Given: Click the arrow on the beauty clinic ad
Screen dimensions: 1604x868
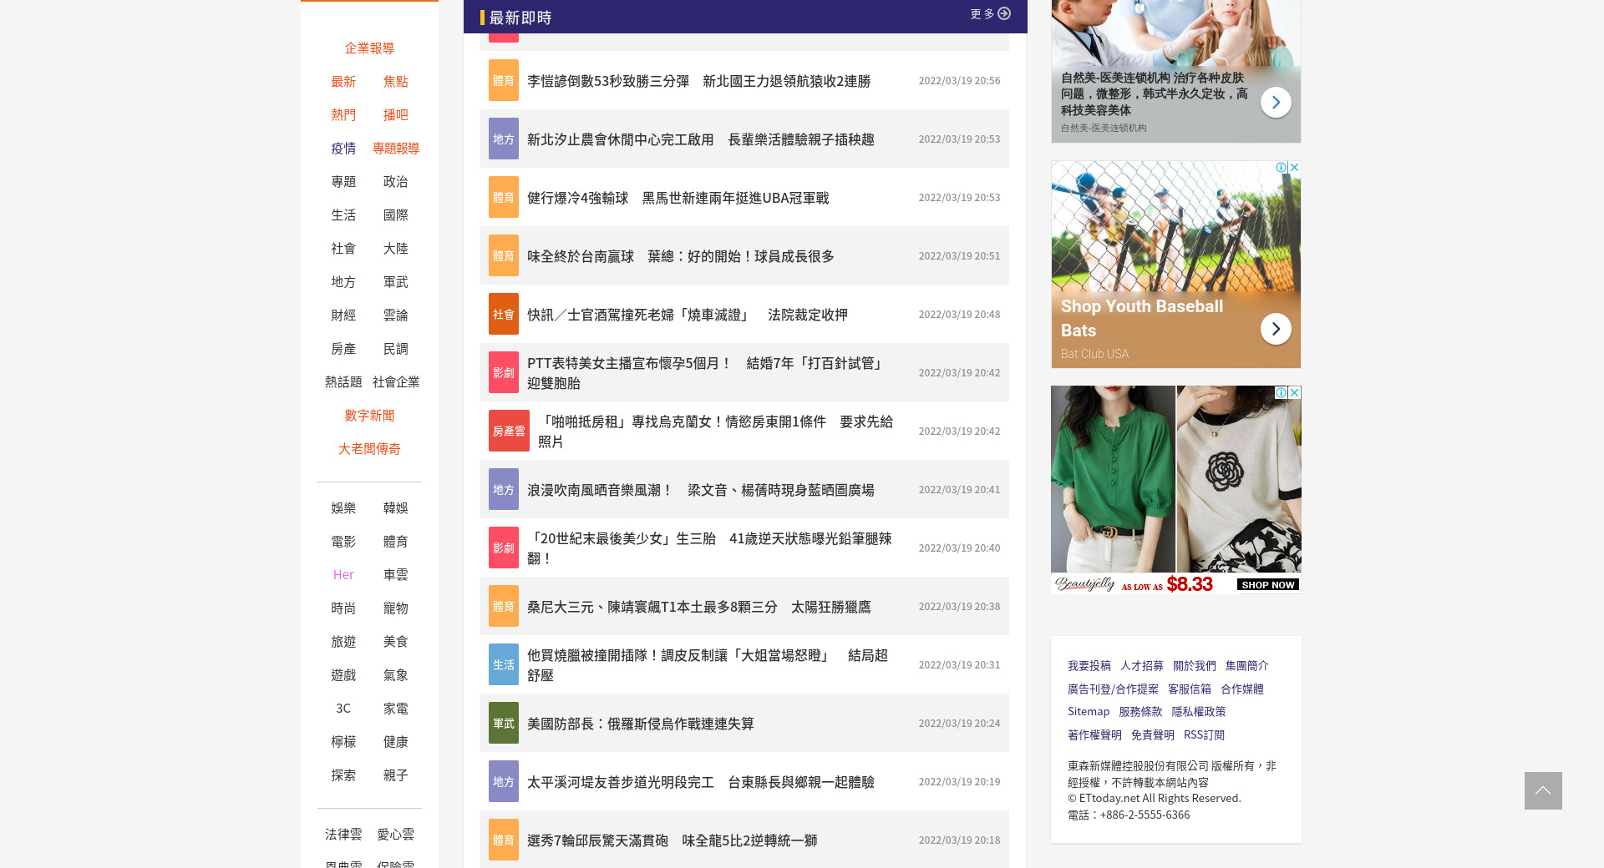Looking at the screenshot, I should click(x=1275, y=102).
